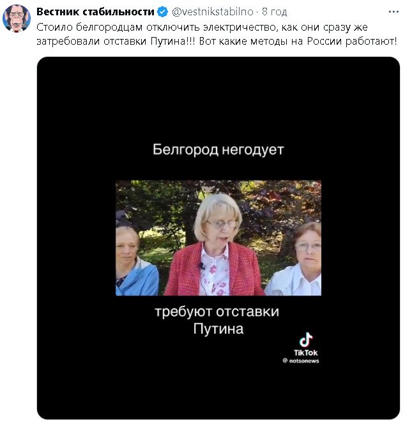This screenshot has height=422, width=405.
Task: Click the @notsonews watermark
Action: 301,361
